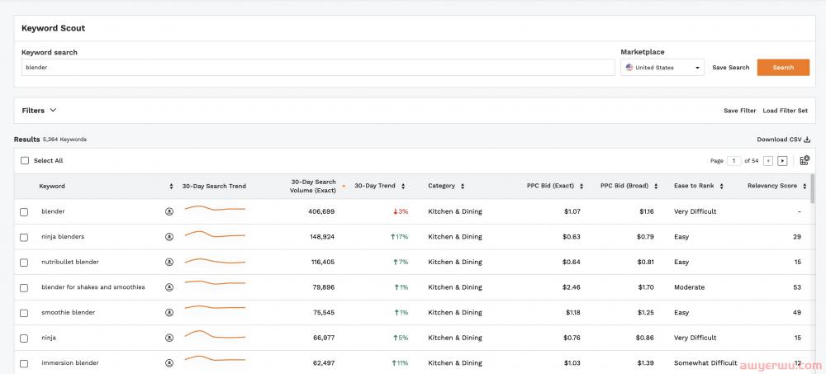826x374 pixels.
Task: Open product icon beside ninja blenders
Action: [x=169, y=237]
